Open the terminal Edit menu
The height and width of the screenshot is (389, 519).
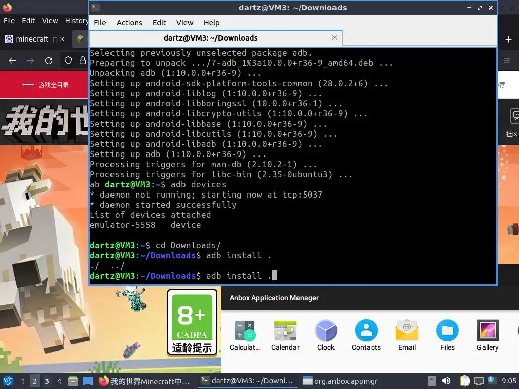click(x=159, y=23)
